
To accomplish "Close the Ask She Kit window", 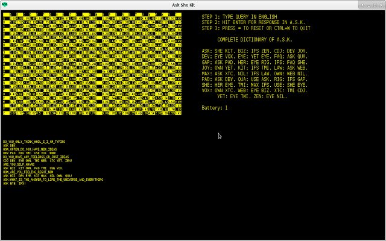I will [380, 4].
